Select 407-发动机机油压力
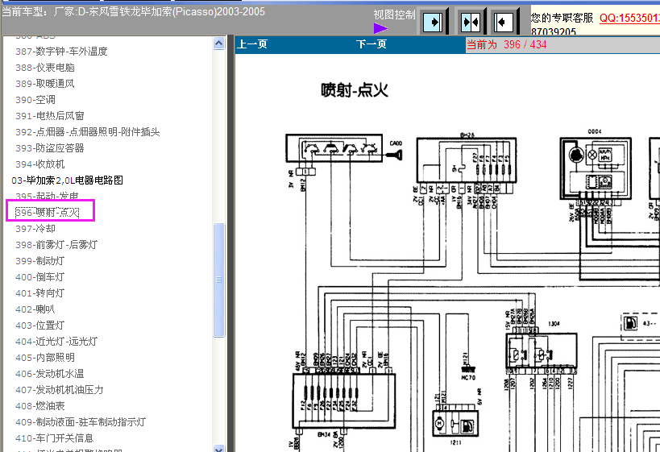The height and width of the screenshot is (452, 660). [x=60, y=390]
